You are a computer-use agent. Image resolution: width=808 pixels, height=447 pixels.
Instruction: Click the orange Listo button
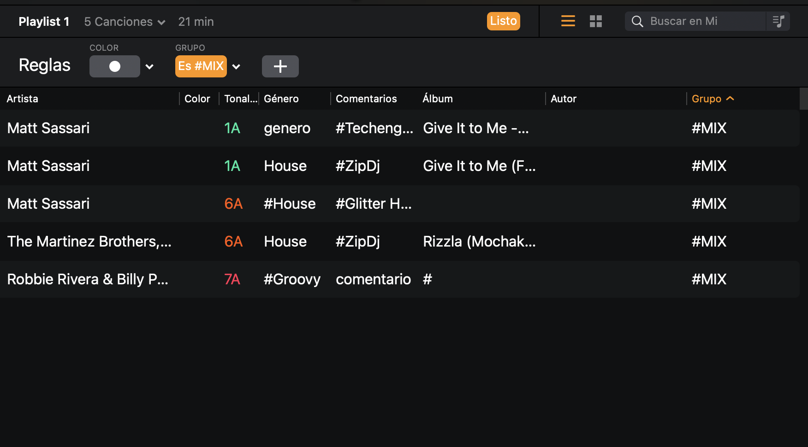click(503, 21)
